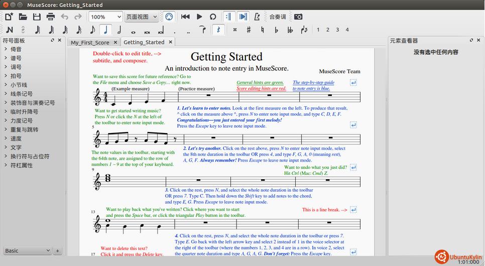
Task: Save the current score
Action: click(x=37, y=17)
